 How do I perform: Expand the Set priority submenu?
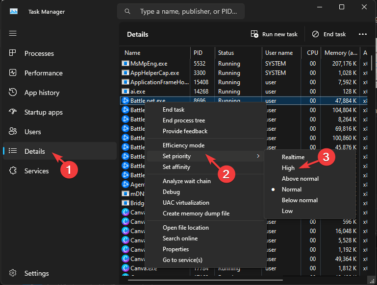[205, 156]
